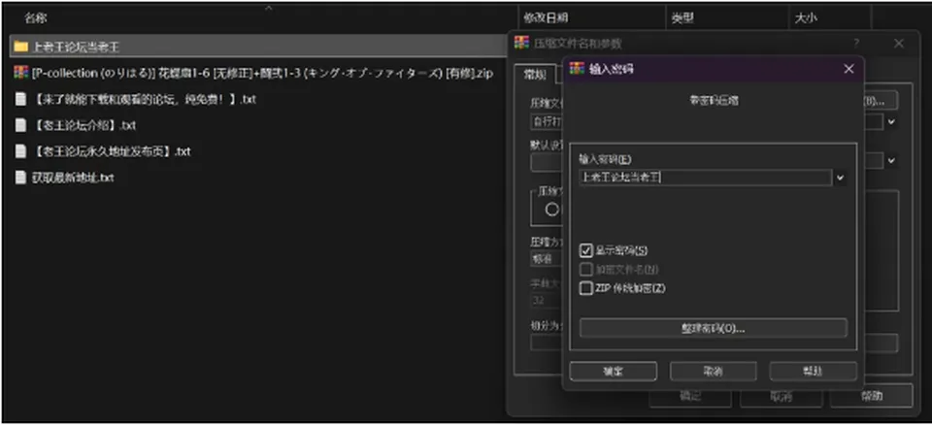
Task: Click the 输入密码(E) password text field
Action: (705, 178)
